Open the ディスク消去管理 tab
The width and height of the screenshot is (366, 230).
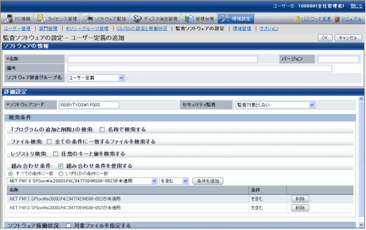pyautogui.click(x=155, y=19)
